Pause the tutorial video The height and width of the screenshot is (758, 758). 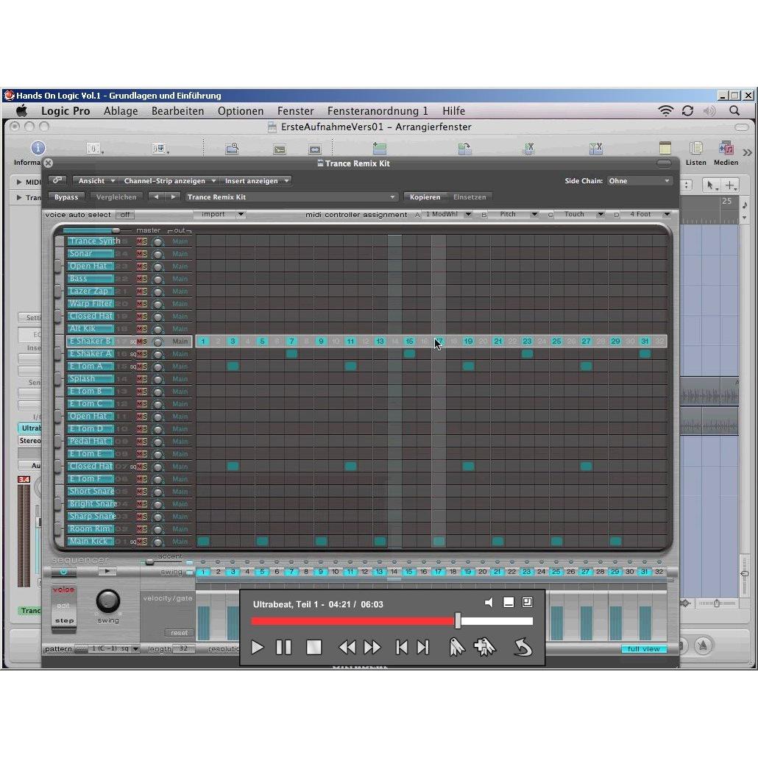[284, 648]
